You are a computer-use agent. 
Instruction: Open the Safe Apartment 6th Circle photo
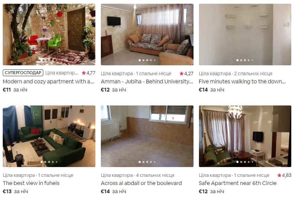[245, 136]
